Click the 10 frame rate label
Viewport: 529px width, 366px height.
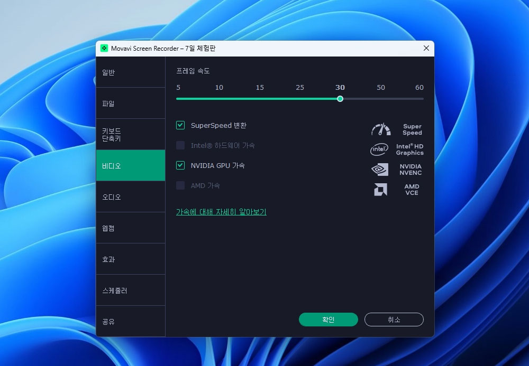click(x=219, y=88)
